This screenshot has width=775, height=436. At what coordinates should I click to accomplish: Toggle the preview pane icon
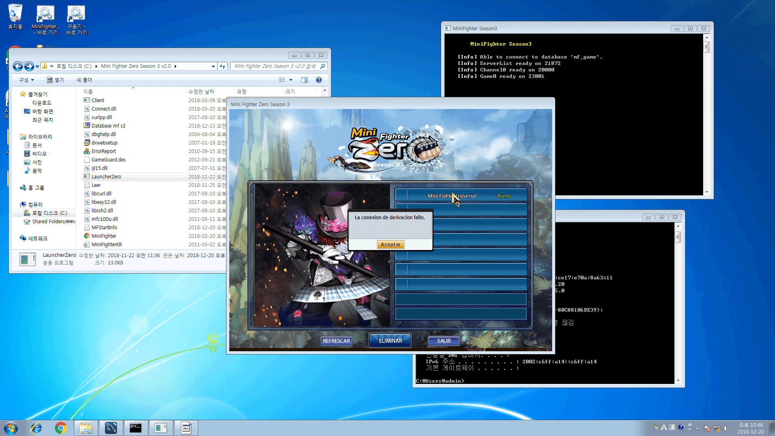(304, 80)
